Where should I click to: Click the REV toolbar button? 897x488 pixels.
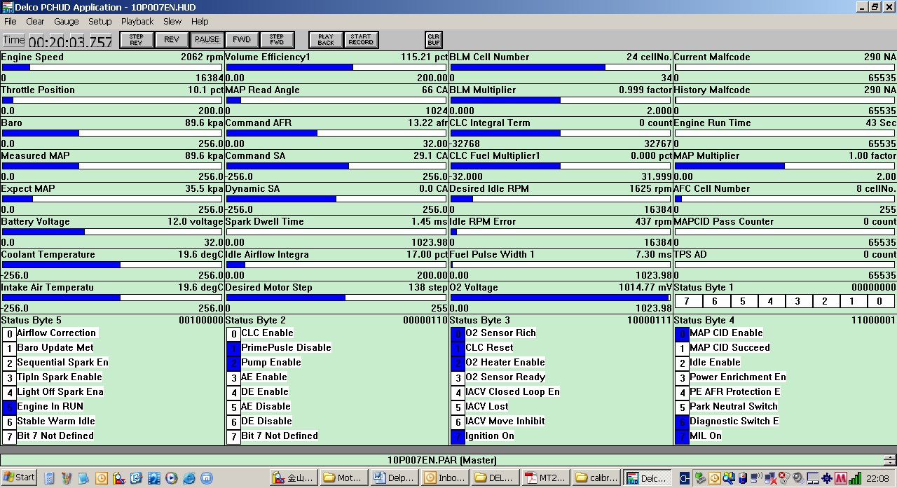click(171, 40)
